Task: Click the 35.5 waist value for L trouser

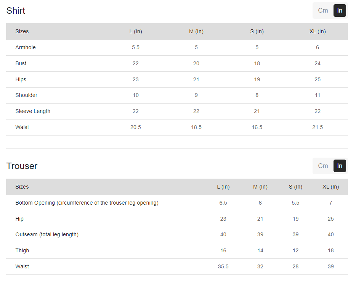Action: (223, 267)
